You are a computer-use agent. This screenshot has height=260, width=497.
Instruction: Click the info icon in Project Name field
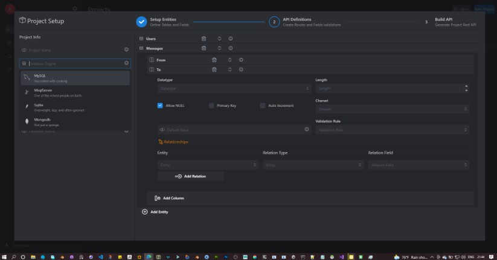tap(126, 49)
